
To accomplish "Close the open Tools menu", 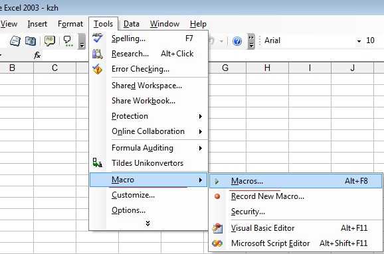I will [x=104, y=24].
